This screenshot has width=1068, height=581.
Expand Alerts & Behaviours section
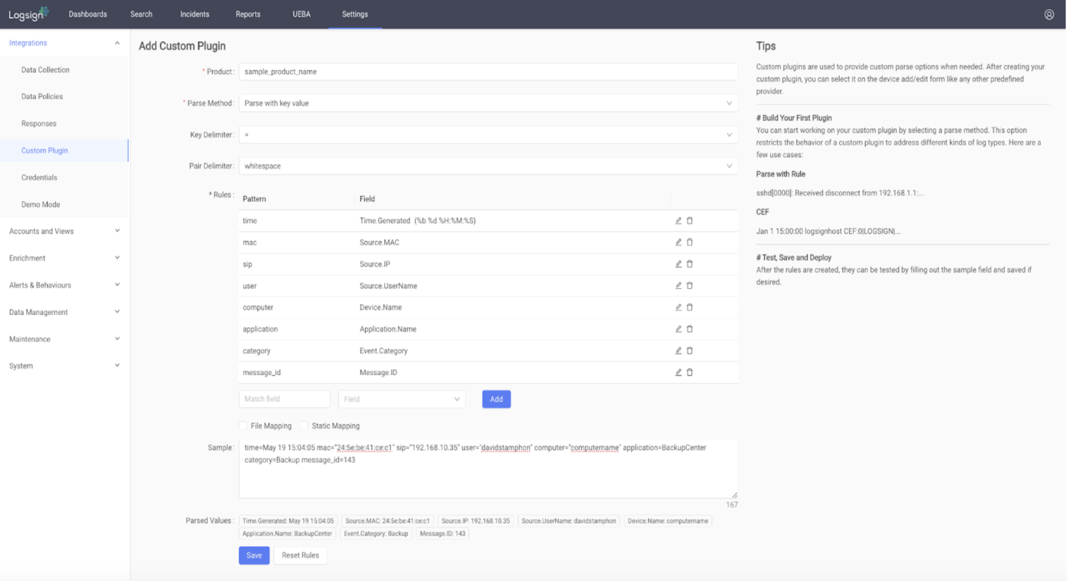(64, 285)
